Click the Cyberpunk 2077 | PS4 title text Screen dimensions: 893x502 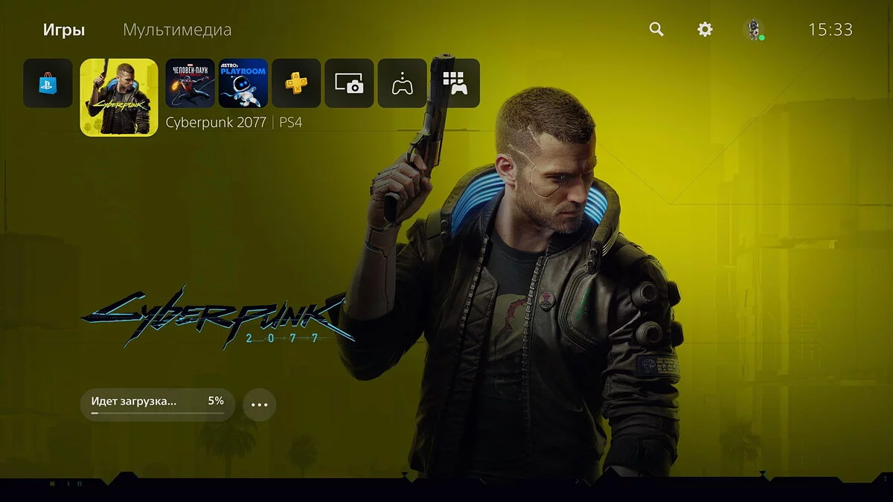coord(234,123)
